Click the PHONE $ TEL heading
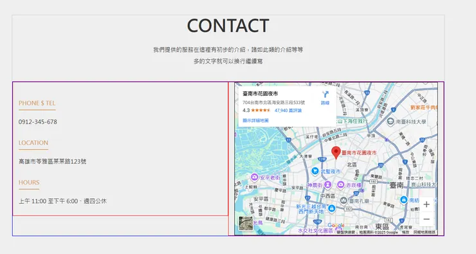Screen dimensions: 476x254 pyautogui.click(x=37, y=103)
